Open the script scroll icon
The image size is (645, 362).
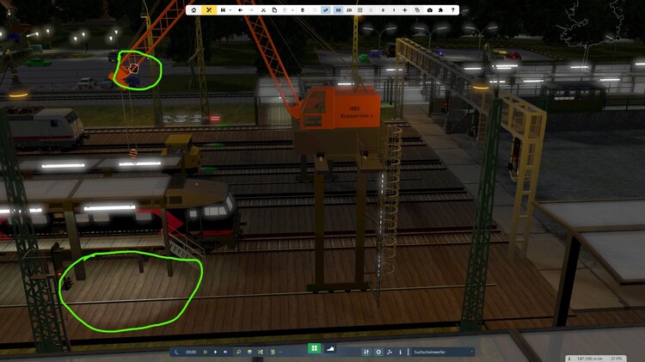click(273, 352)
